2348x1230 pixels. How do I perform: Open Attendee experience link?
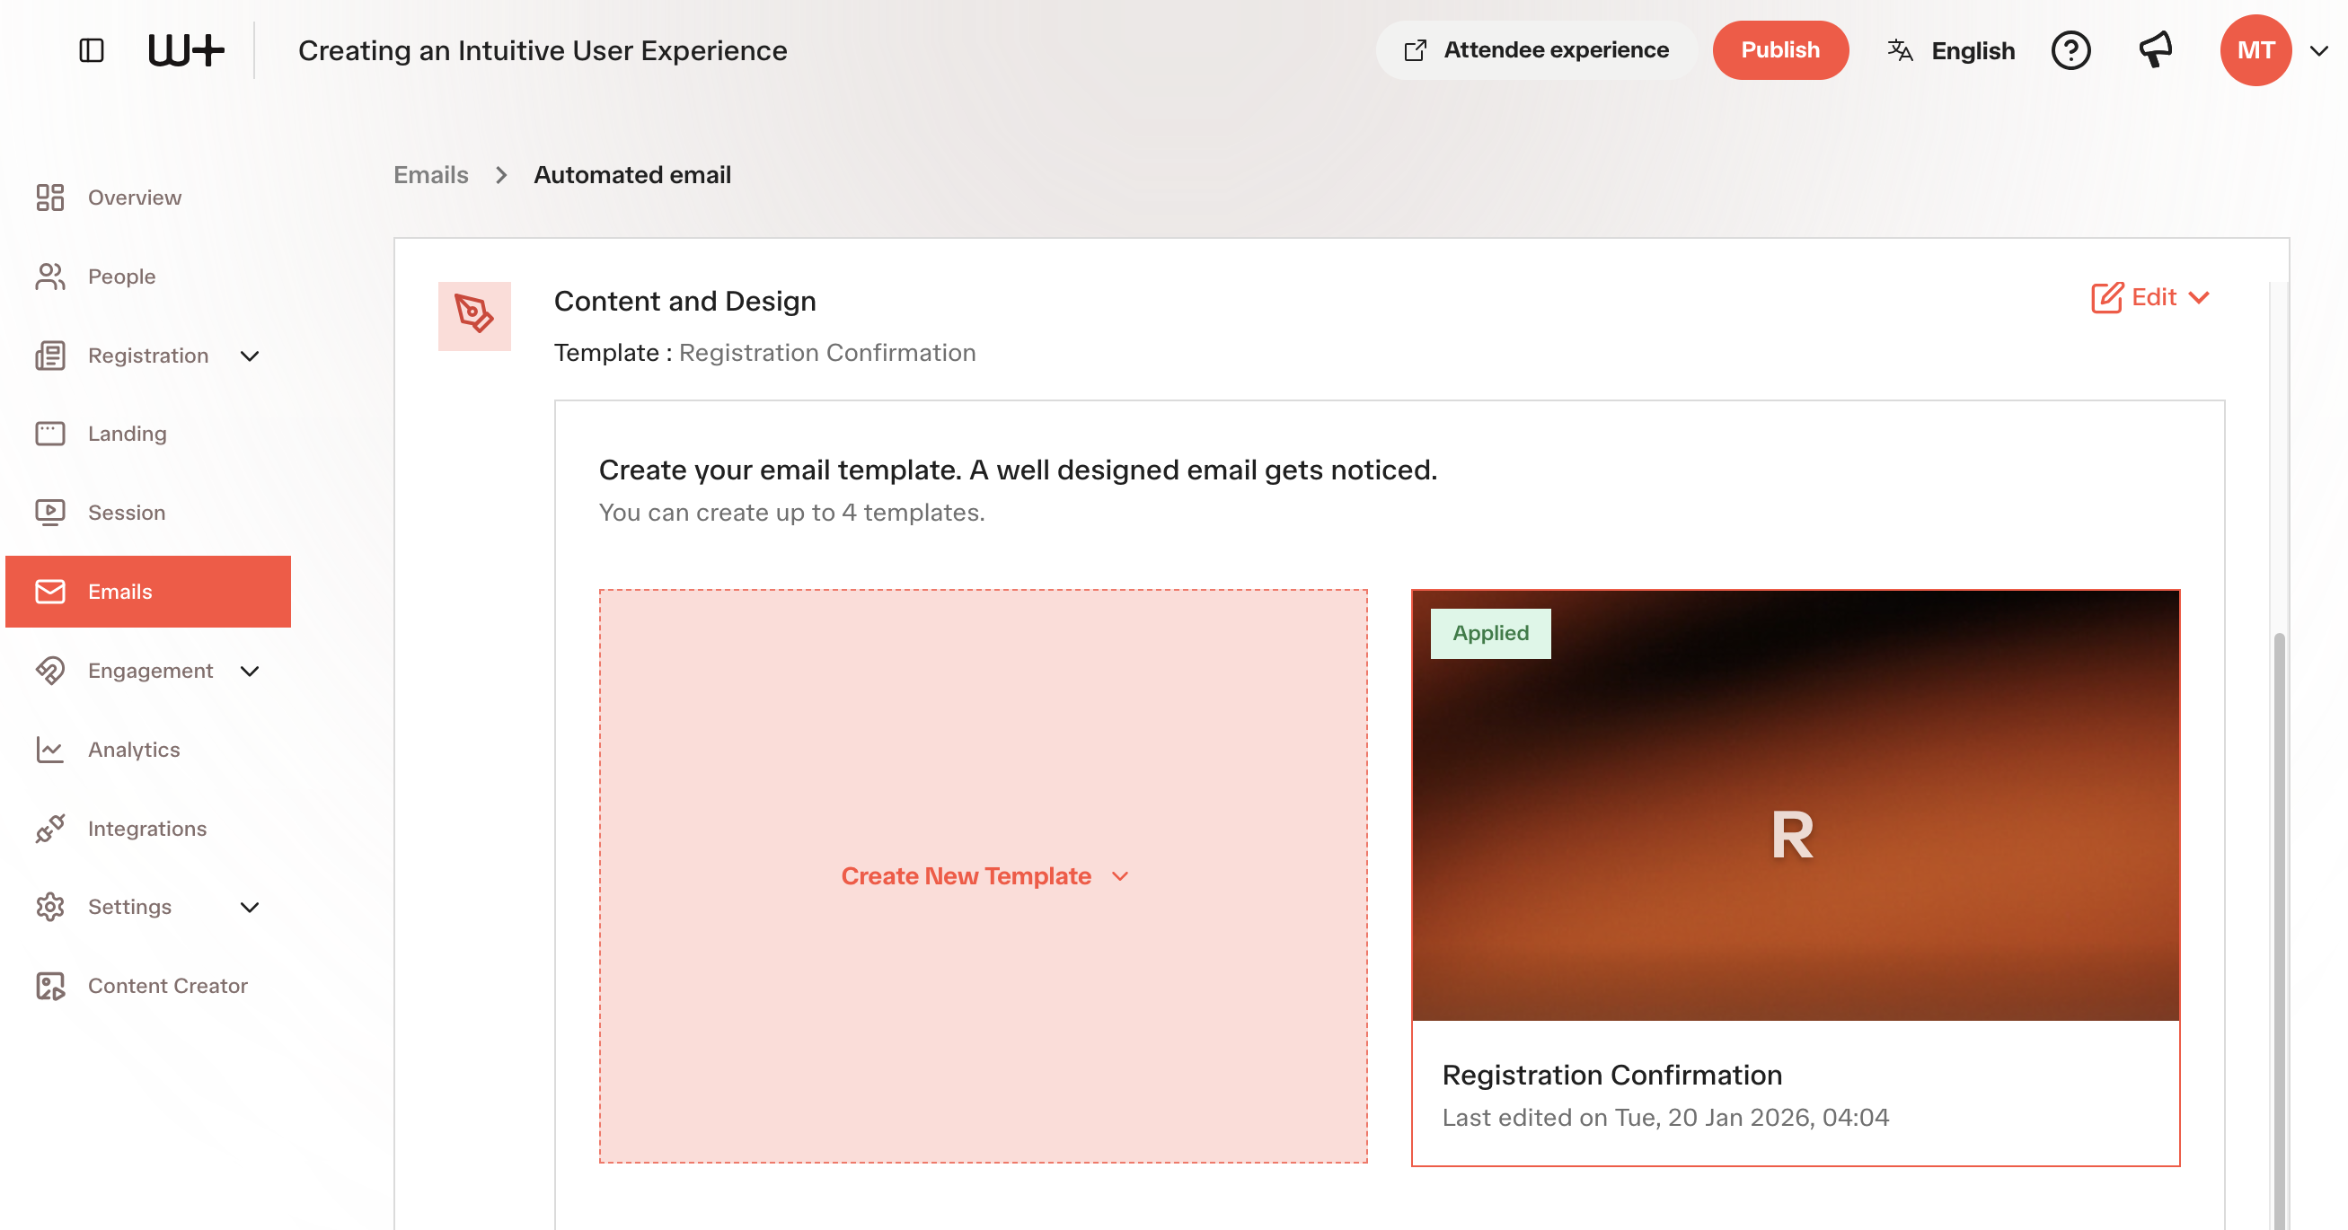[1536, 50]
